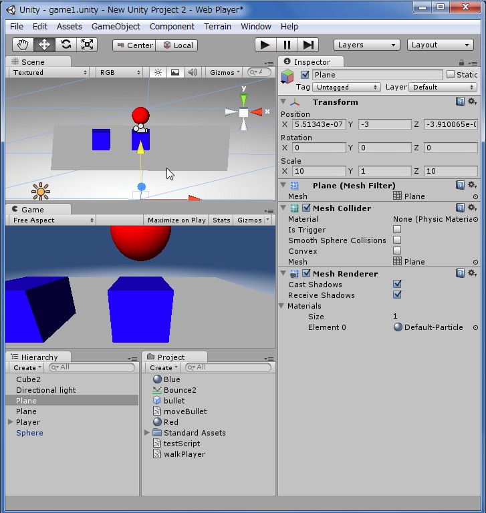Select the Move tool in toolbar

click(x=45, y=45)
